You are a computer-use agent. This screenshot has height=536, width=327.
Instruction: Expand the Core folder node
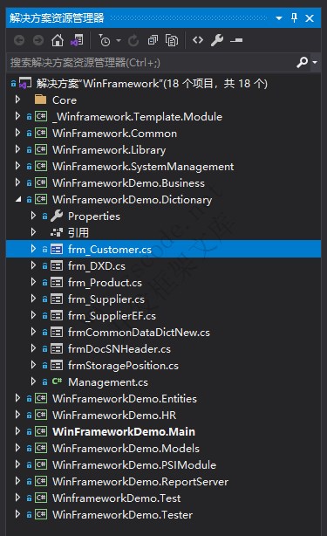(x=17, y=100)
